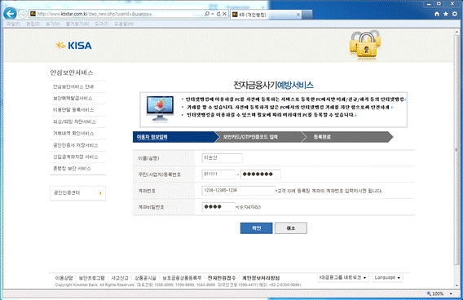Click the search magnifier in address bar

pyautogui.click(x=207, y=14)
